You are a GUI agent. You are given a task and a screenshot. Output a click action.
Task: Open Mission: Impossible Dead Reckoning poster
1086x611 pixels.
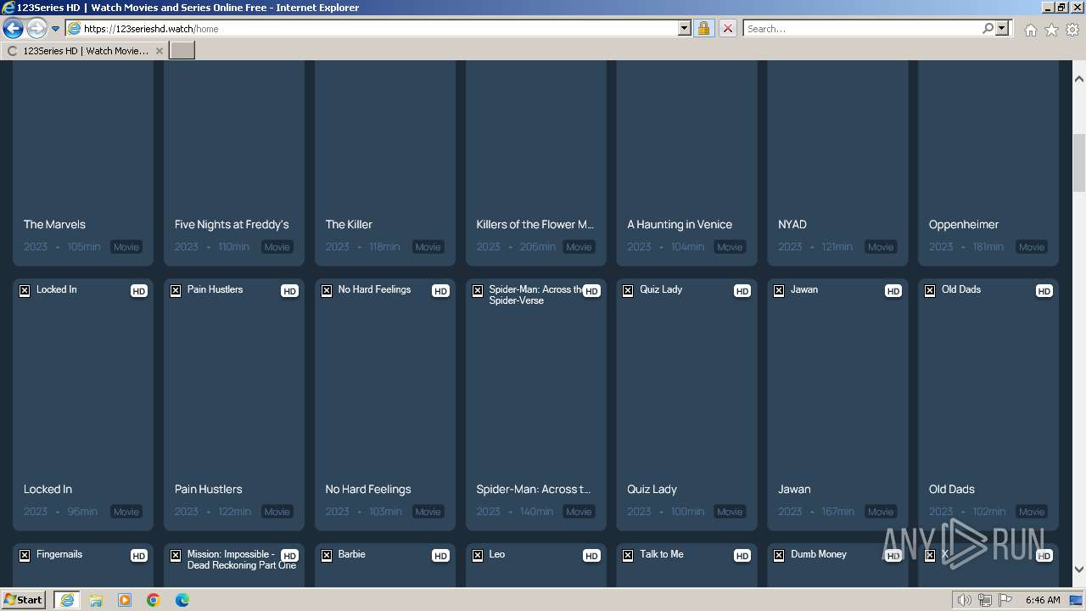pyautogui.click(x=234, y=565)
